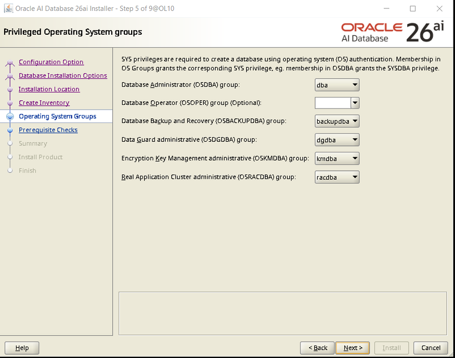Go to Database Installation Options step
This screenshot has width=455, height=358.
click(x=63, y=76)
